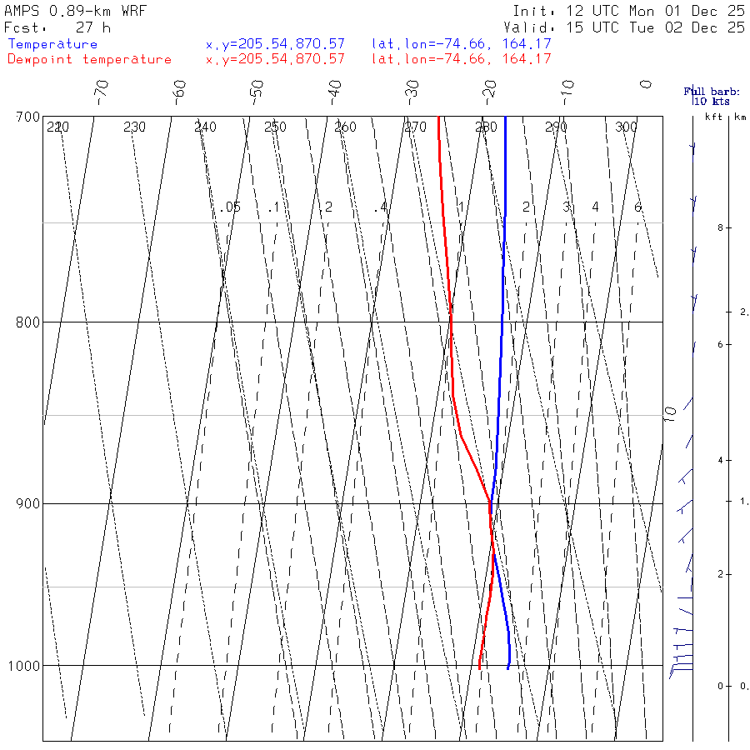Click the '800' pressure level label

27,322
